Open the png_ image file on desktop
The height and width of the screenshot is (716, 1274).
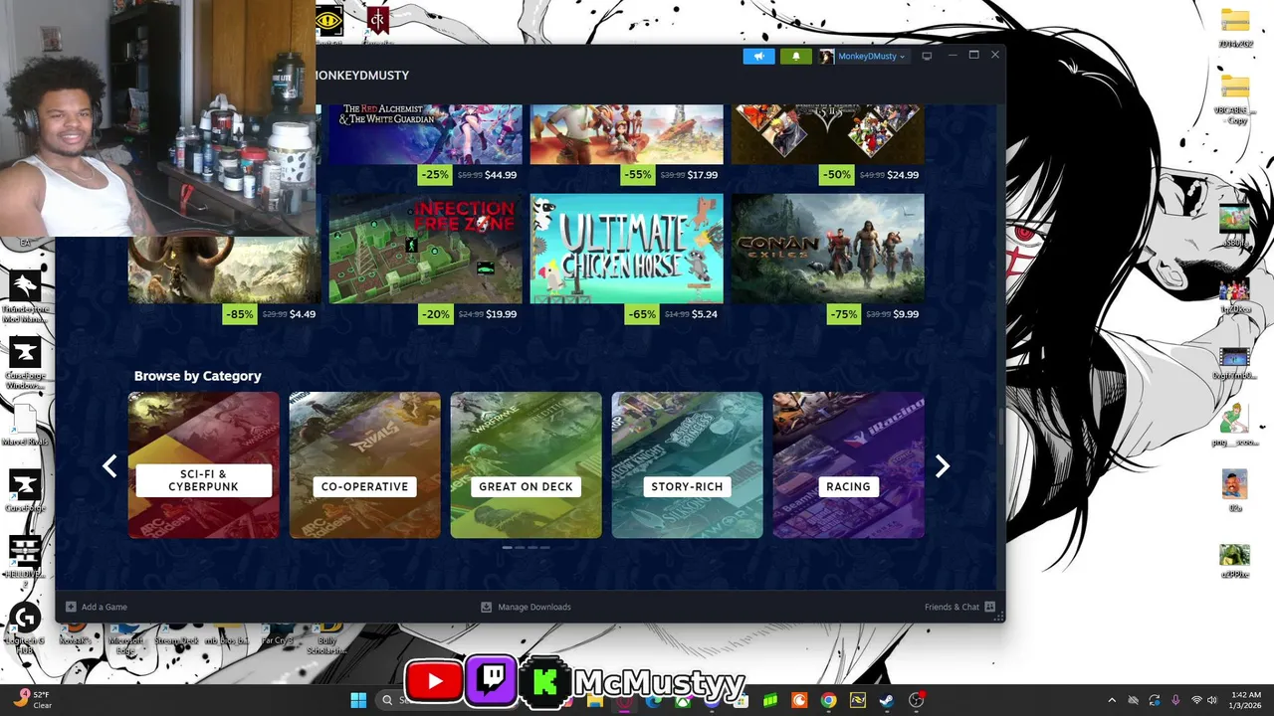click(1235, 426)
